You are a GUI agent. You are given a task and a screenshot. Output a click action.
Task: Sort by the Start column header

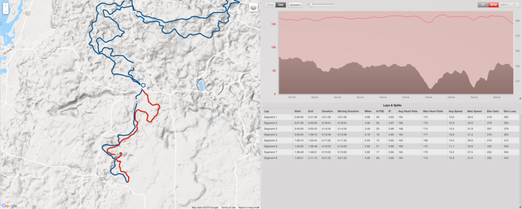coord(298,111)
